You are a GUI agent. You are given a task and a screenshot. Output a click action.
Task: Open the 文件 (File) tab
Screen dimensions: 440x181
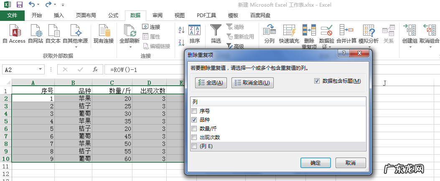coord(12,15)
